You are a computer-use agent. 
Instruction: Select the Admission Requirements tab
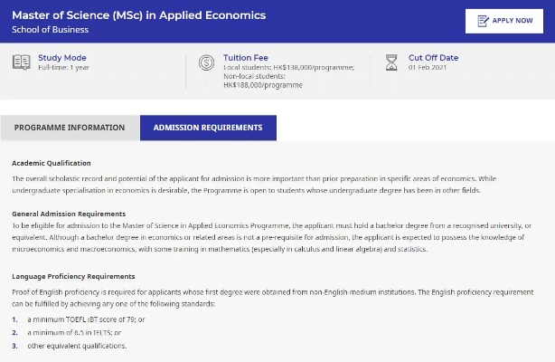(x=208, y=128)
